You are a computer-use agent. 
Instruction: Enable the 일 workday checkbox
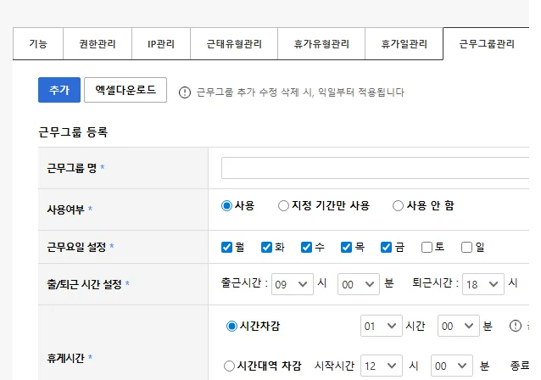(x=466, y=247)
